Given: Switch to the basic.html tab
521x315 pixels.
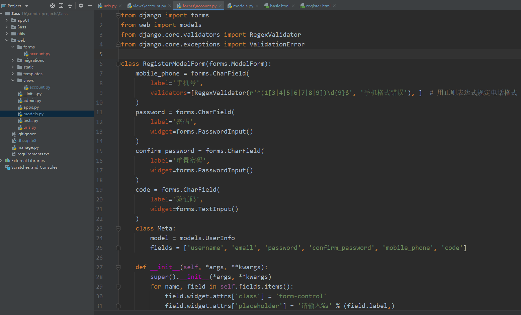Looking at the screenshot, I should click(280, 6).
